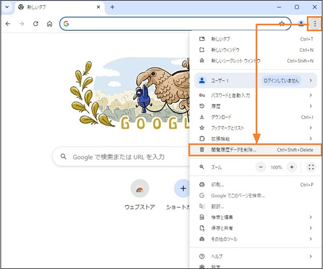Bookmark this page with star icon

coord(282,24)
